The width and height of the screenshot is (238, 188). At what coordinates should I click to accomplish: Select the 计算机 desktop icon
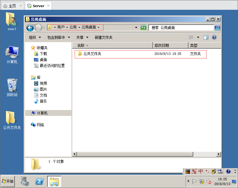(12, 55)
